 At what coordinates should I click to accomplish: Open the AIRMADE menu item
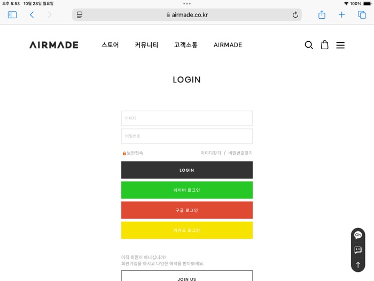(228, 45)
